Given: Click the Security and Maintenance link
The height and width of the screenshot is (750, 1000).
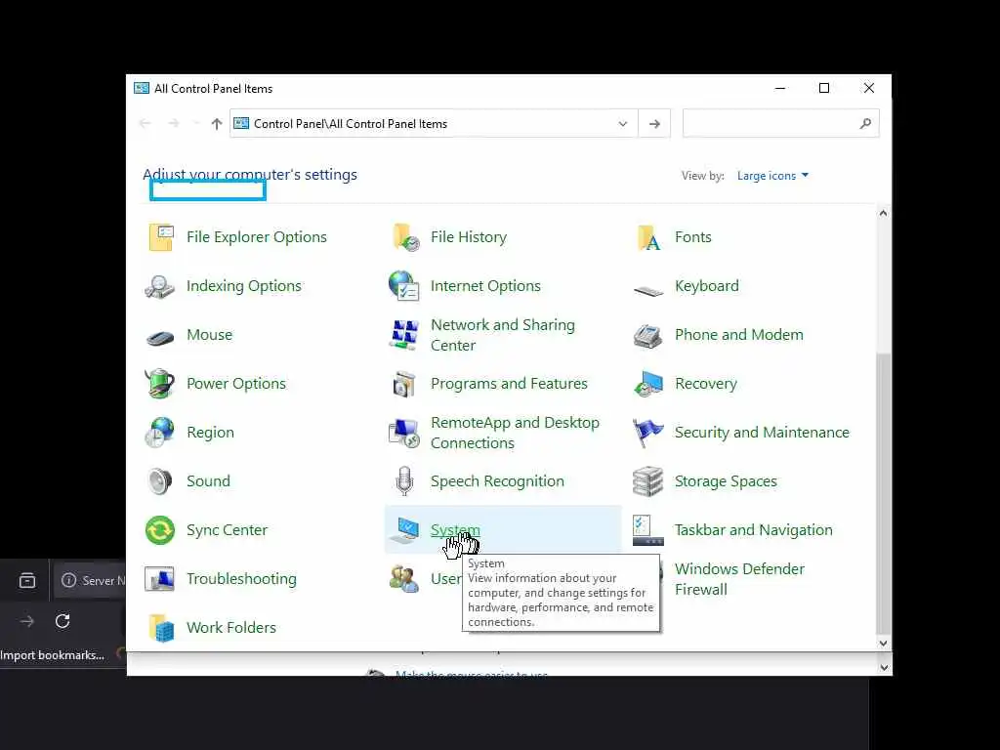Looking at the screenshot, I should [x=762, y=433].
